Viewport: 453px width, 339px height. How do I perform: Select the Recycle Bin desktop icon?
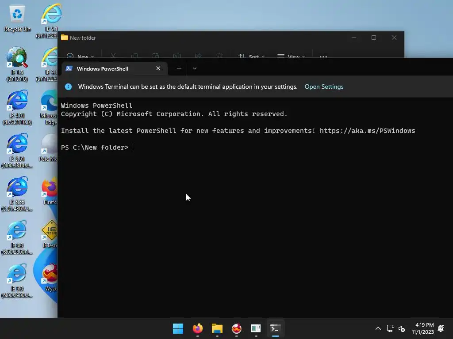17,18
